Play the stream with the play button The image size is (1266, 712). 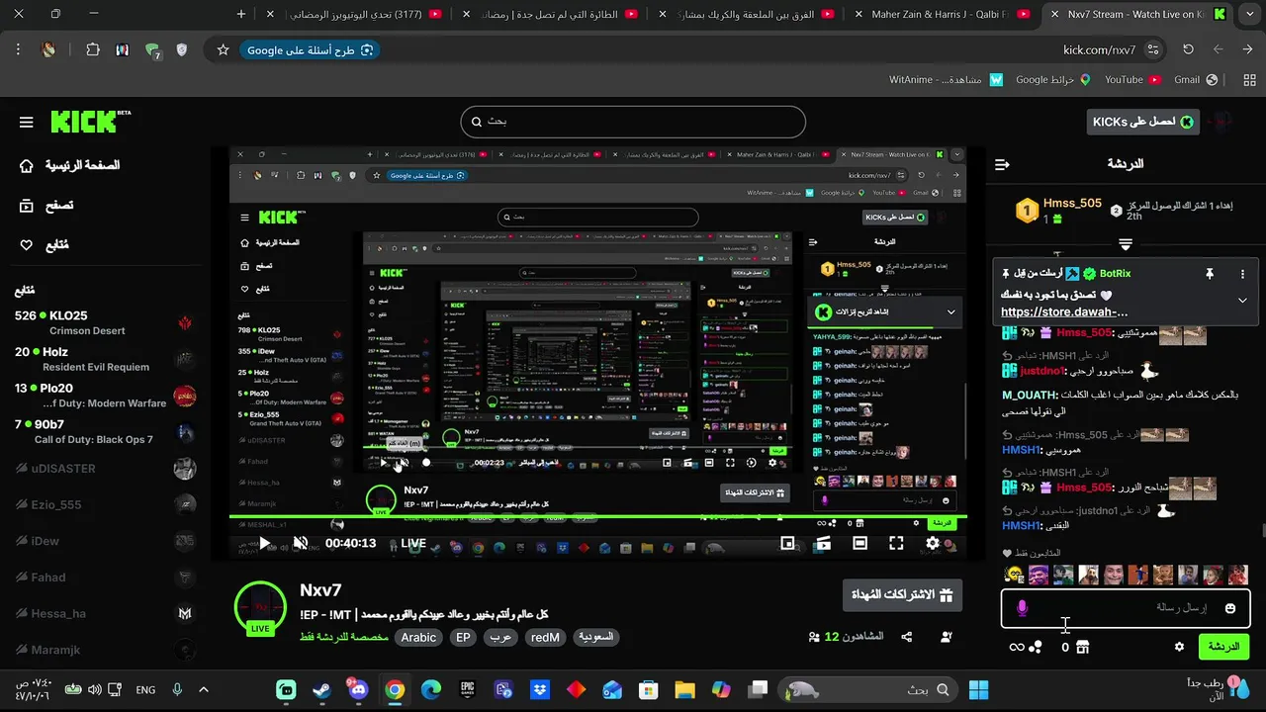click(265, 543)
